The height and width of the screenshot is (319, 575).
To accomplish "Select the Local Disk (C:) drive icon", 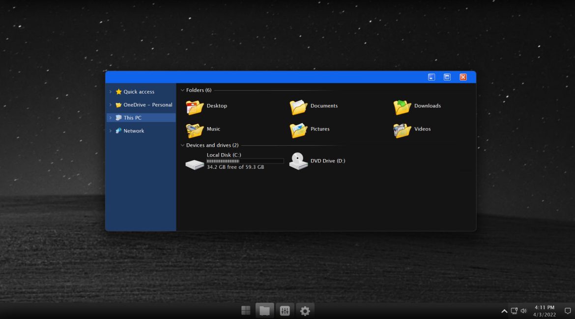I will (195, 164).
